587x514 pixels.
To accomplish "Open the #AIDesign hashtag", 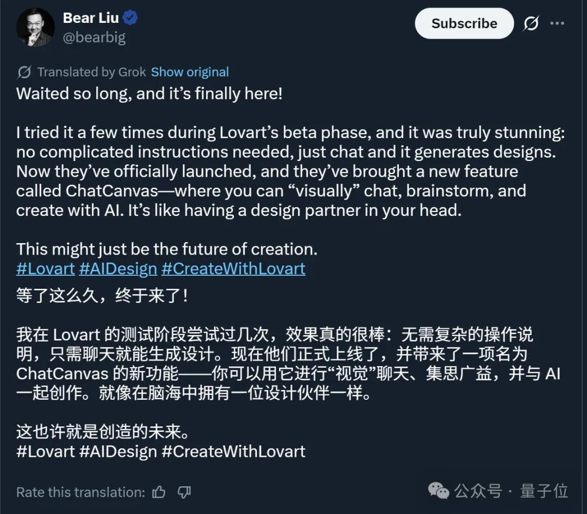I will [x=117, y=268].
